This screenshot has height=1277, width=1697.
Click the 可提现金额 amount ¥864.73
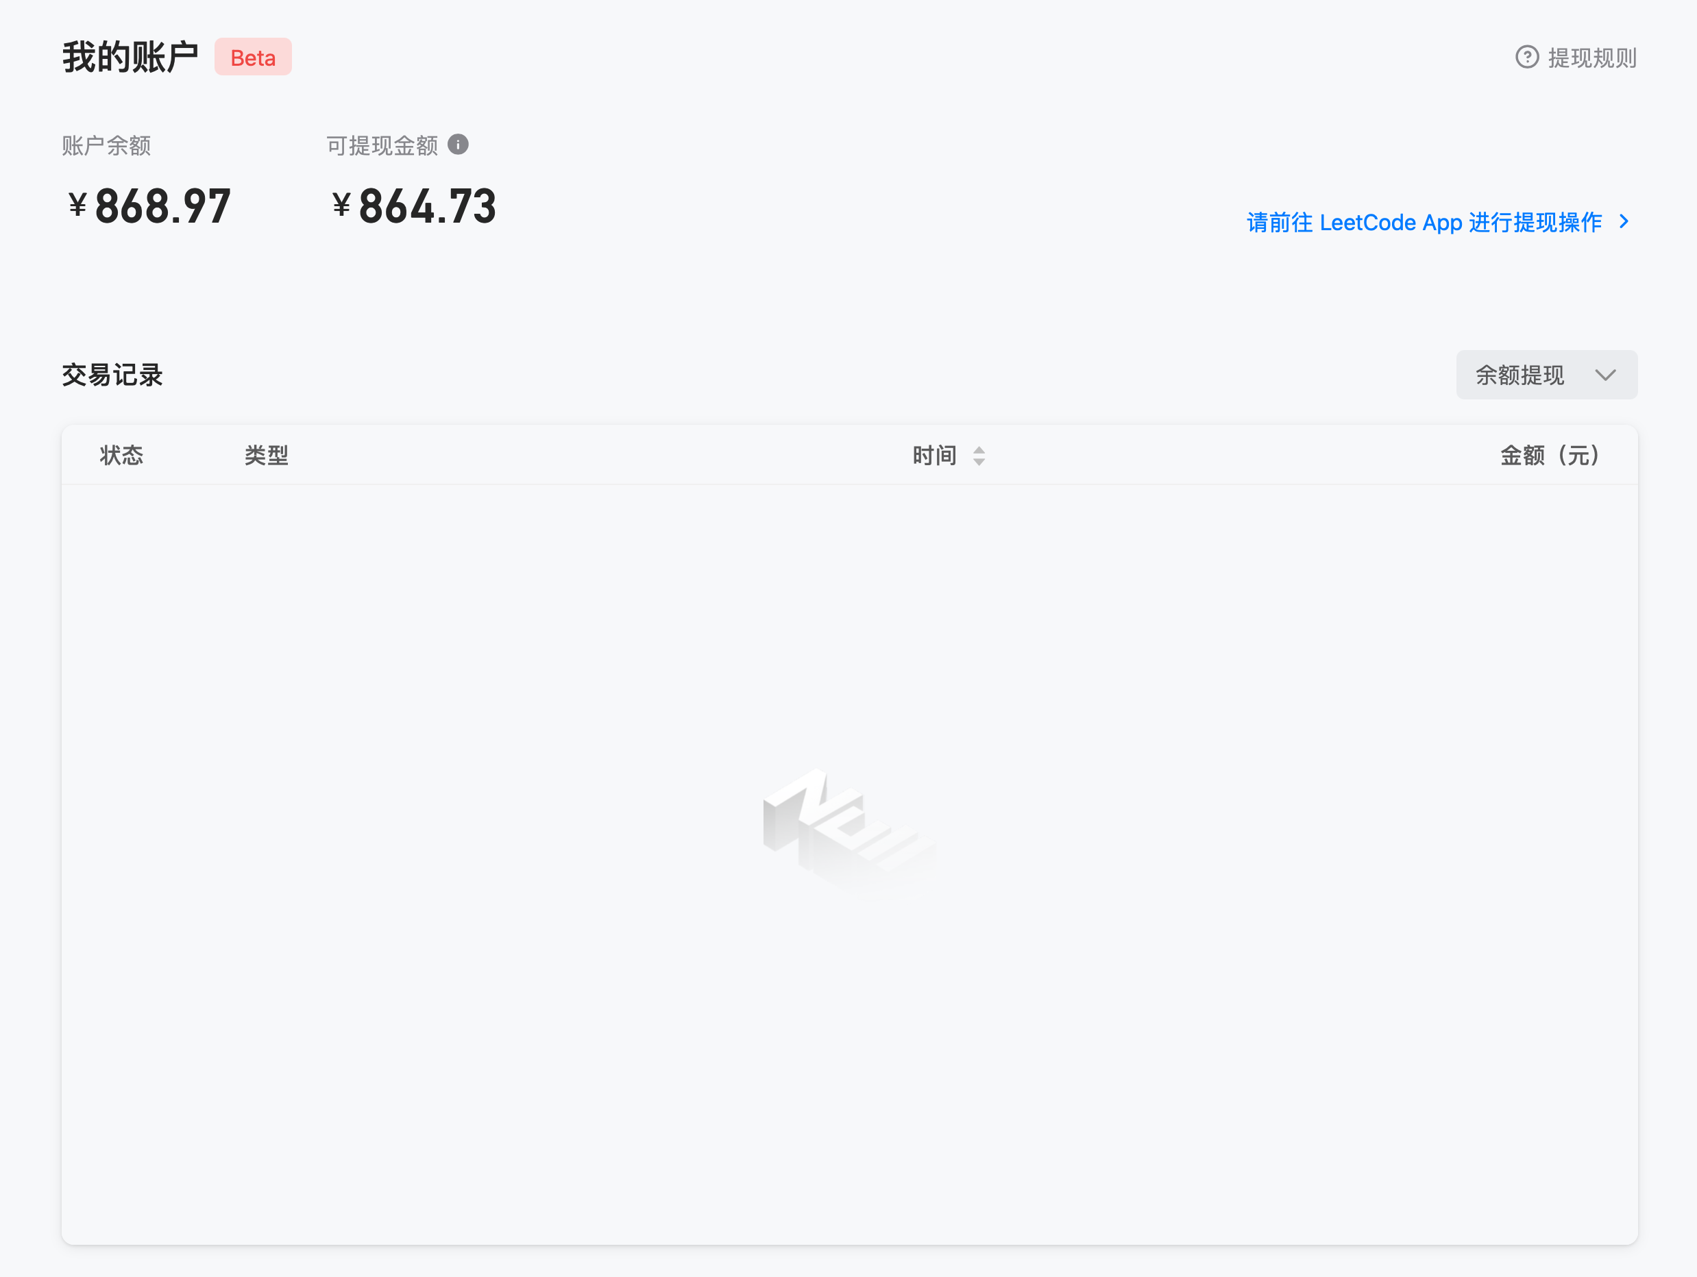click(414, 206)
